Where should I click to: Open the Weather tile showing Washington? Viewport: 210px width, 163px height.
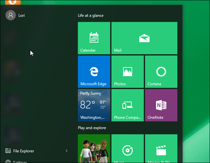pyautogui.click(x=94, y=105)
